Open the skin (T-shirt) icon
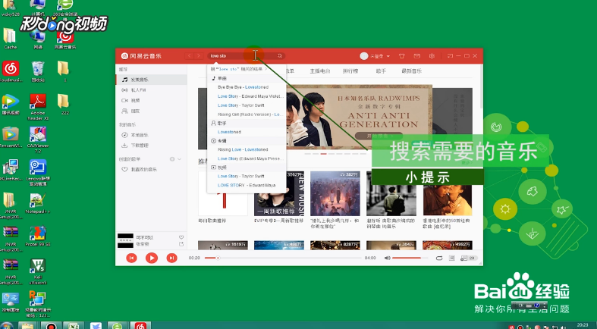597x329 pixels. 402,56
